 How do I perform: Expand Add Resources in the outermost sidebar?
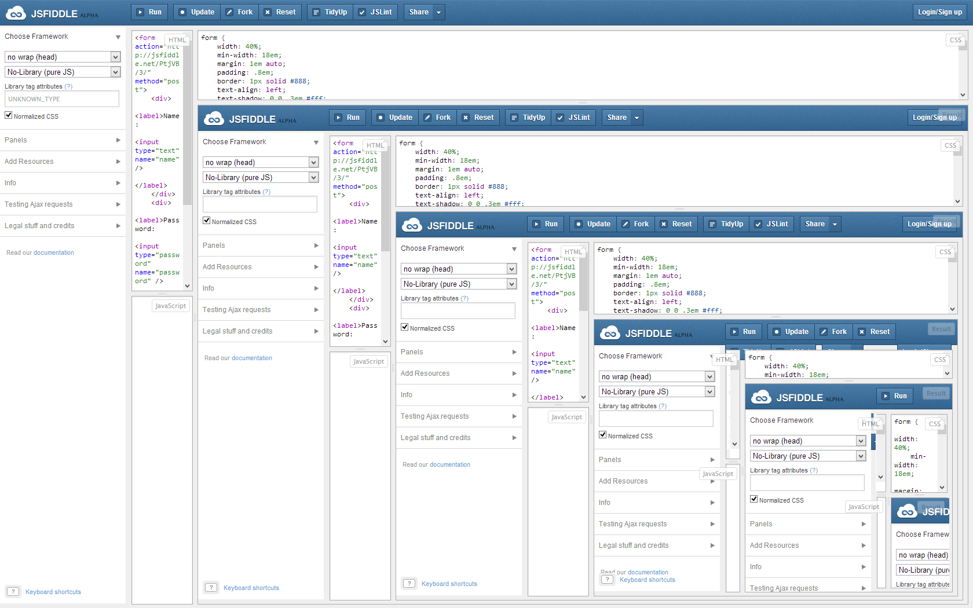pos(63,162)
